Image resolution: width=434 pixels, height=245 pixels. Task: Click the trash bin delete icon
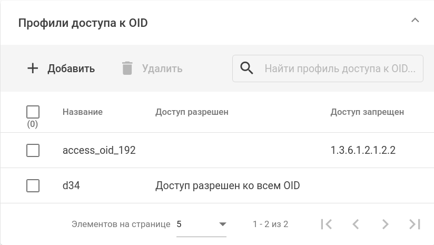[x=127, y=68]
